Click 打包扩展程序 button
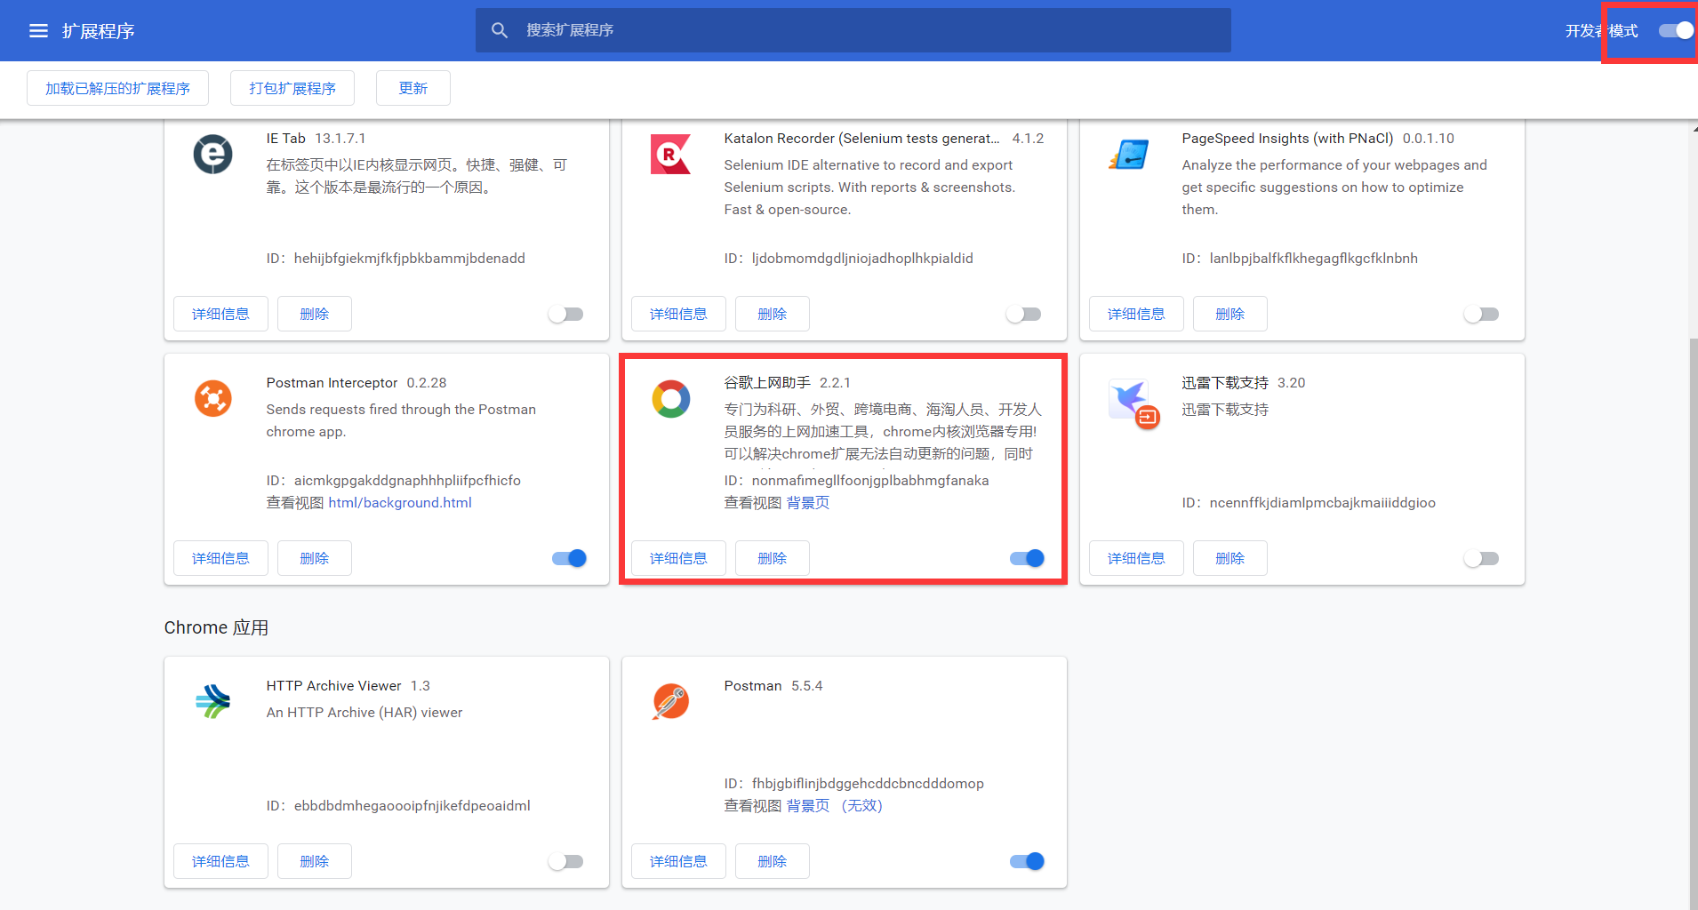 pyautogui.click(x=292, y=88)
